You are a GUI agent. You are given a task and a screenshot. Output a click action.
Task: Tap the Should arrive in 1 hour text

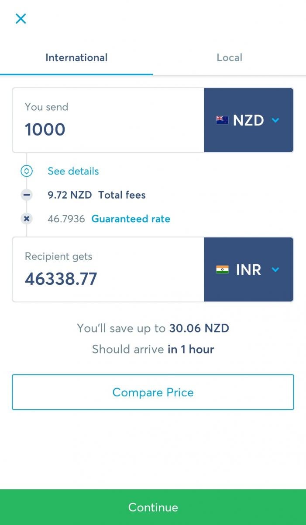coord(153,349)
